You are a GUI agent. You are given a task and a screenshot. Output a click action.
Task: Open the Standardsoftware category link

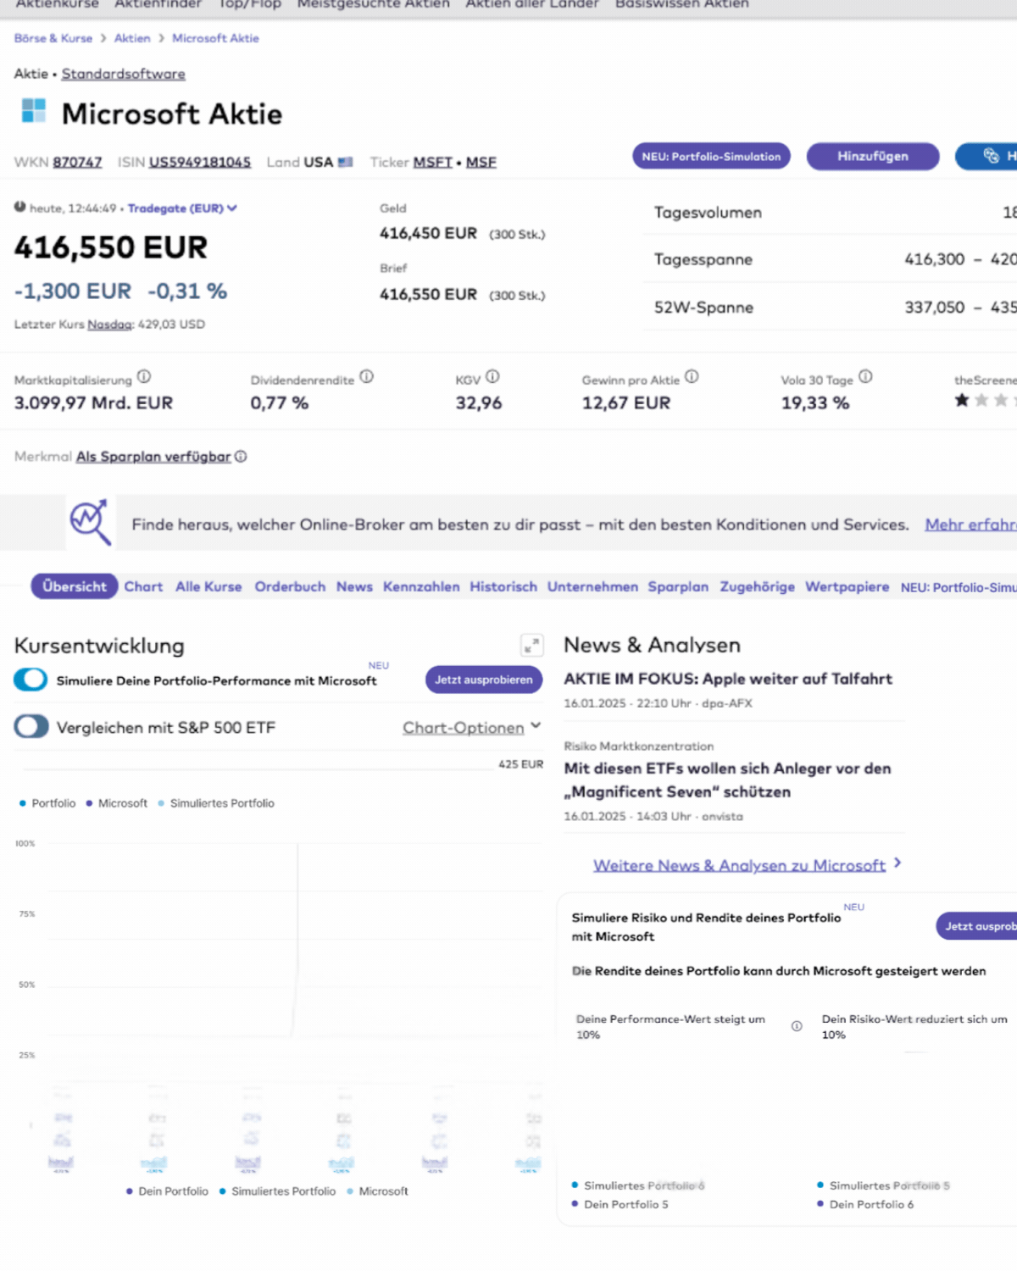coord(123,74)
